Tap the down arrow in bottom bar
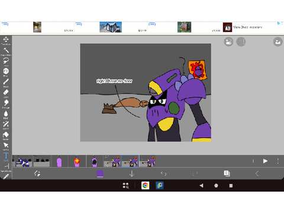Screen dimensions: 284x213 coord(132,174)
